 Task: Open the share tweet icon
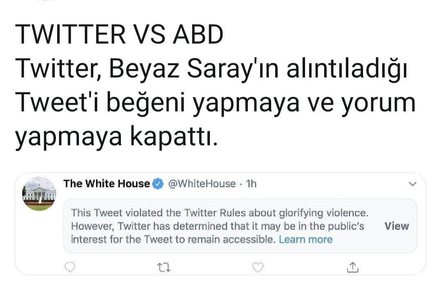coord(353,267)
